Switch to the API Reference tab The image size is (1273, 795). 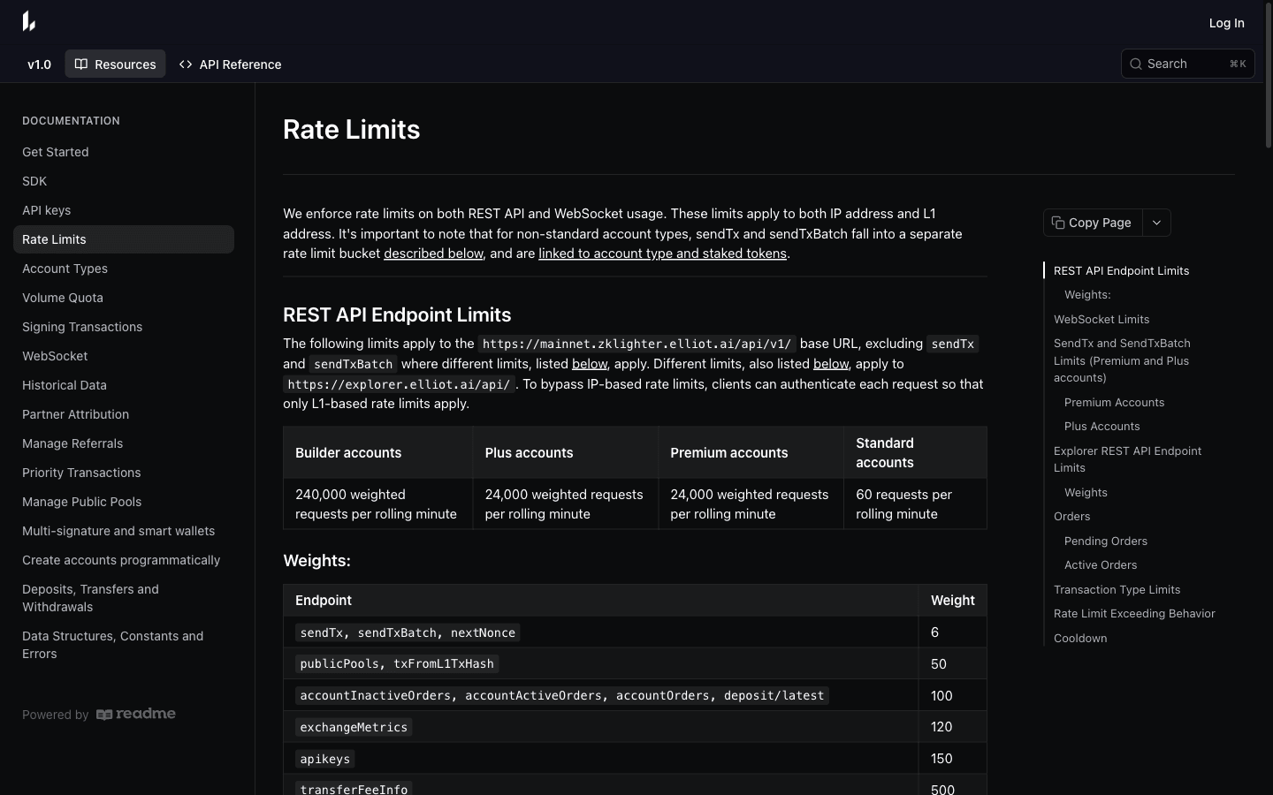230,64
